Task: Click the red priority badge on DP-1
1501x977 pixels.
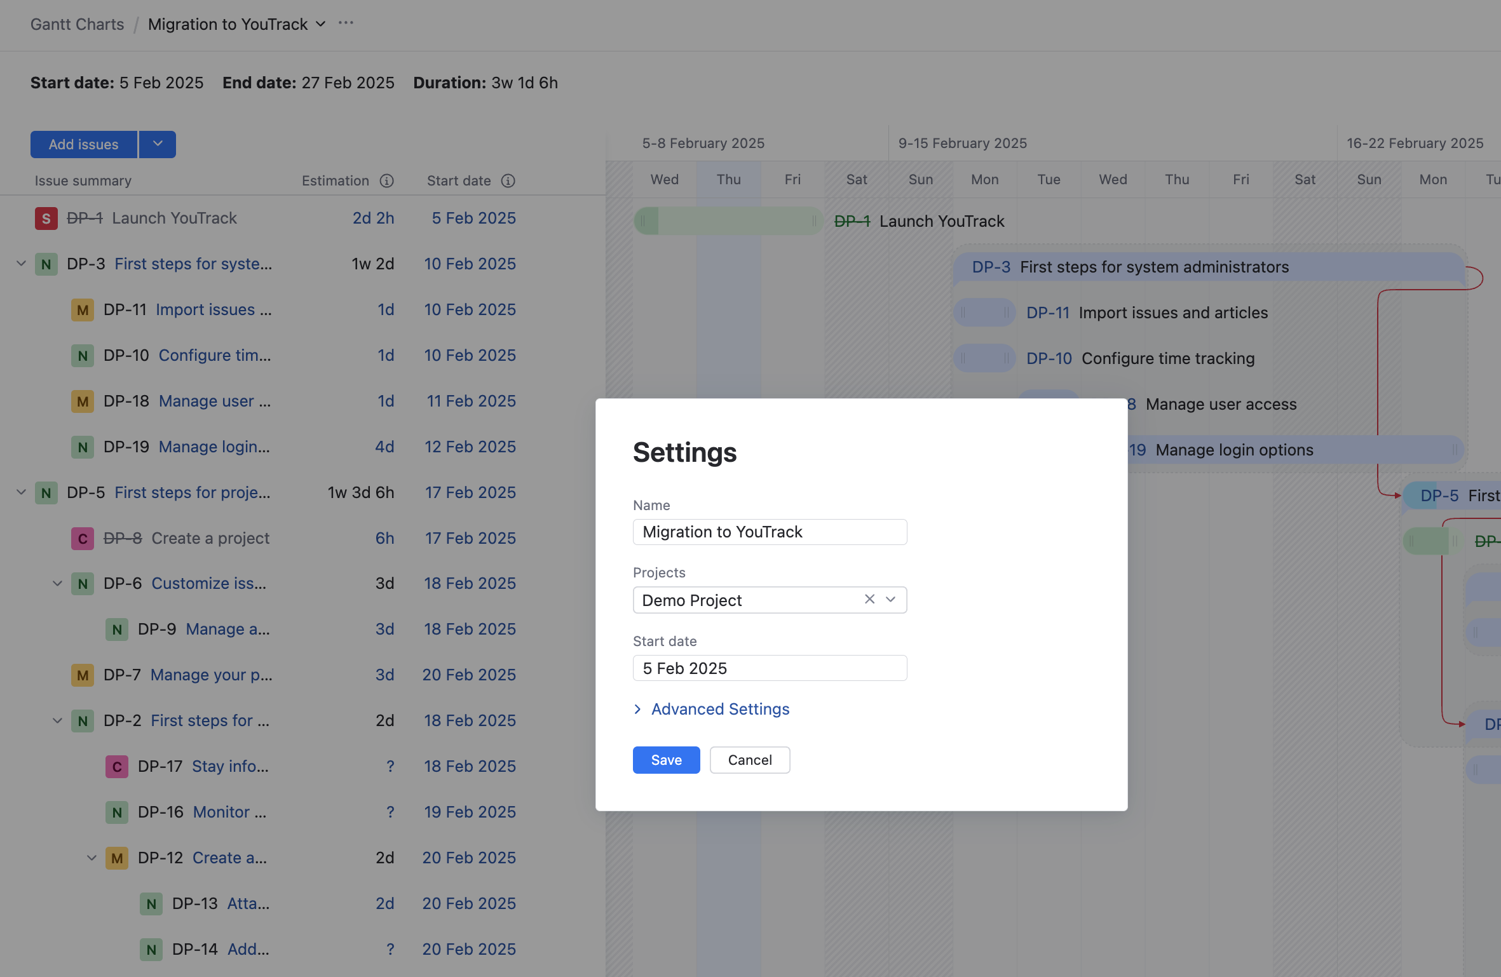Action: [x=45, y=218]
